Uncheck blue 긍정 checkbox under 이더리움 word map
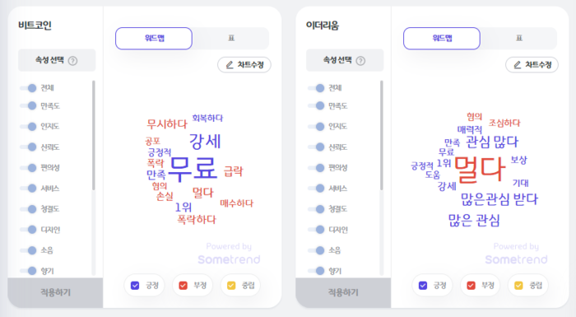Viewport: 576px width, 317px height. pos(423,286)
